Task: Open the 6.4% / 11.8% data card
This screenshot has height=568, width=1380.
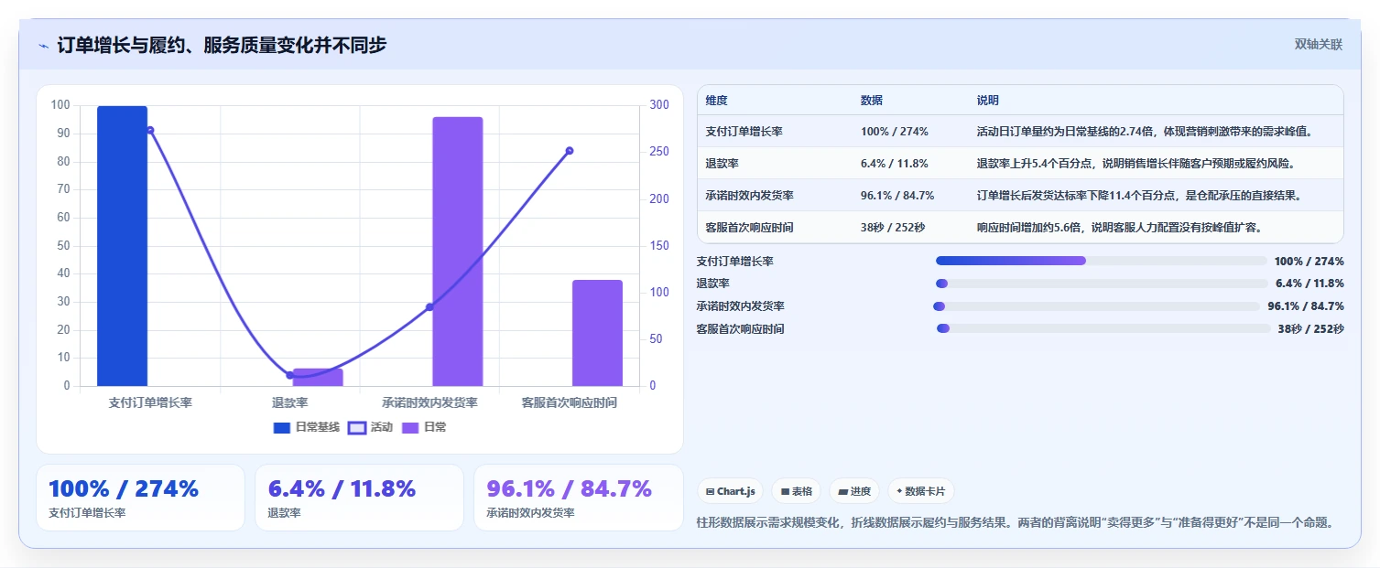Action: [359, 497]
